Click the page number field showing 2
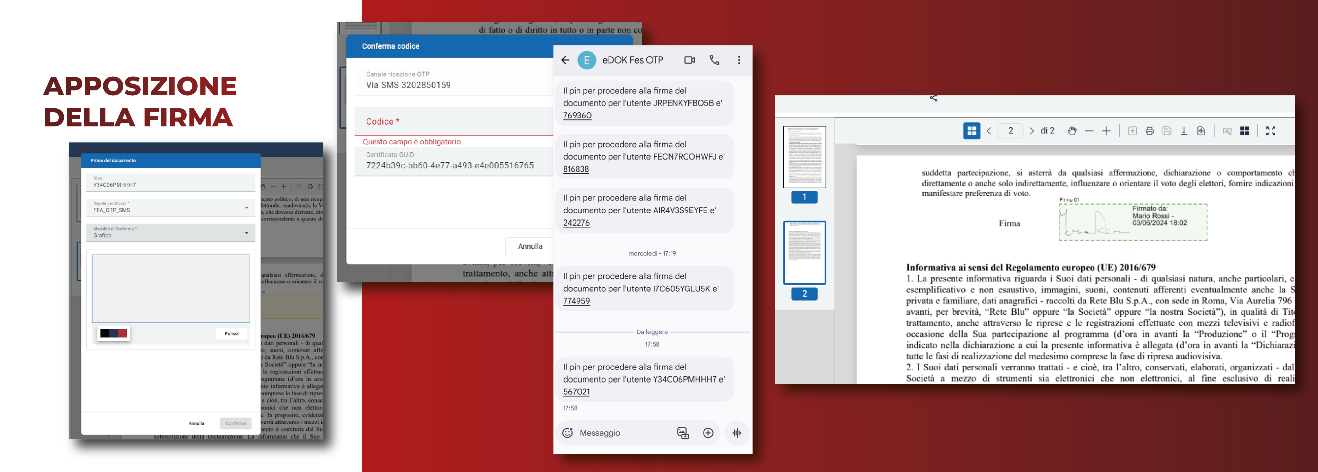This screenshot has height=472, width=1318. pyautogui.click(x=1011, y=131)
